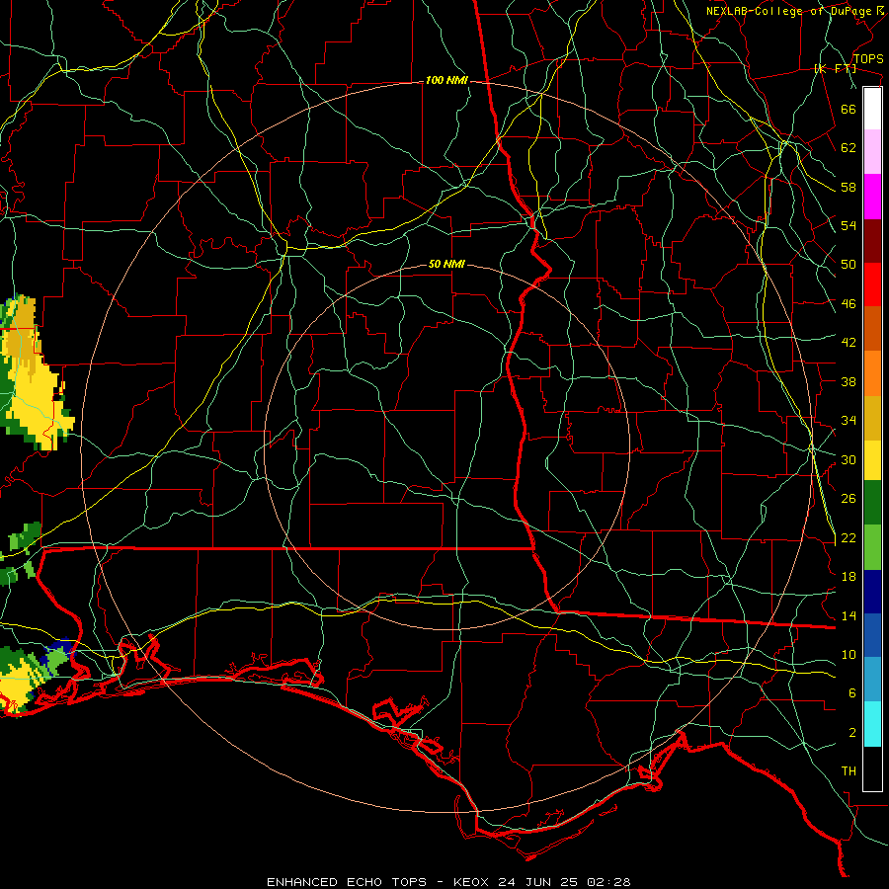Click the 100 NMI range ring label

click(x=446, y=81)
